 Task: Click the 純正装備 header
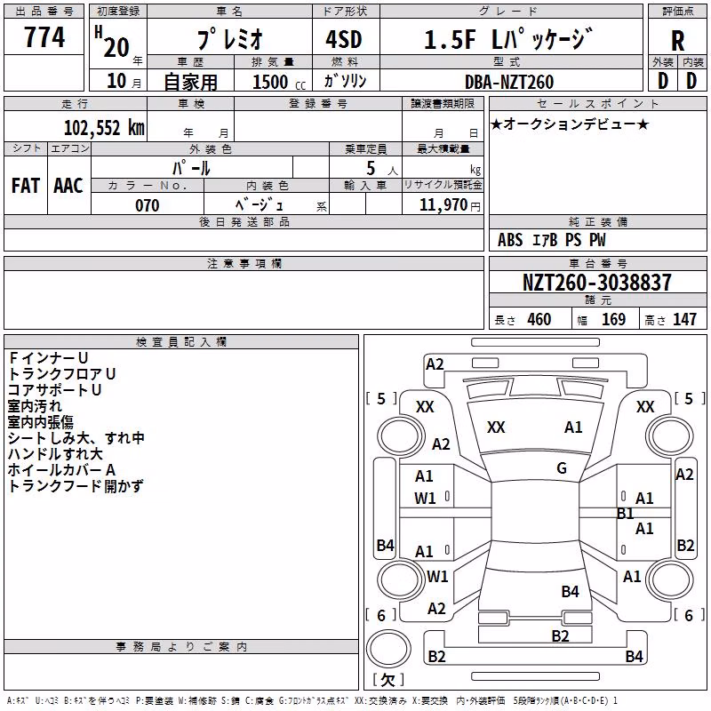(597, 221)
